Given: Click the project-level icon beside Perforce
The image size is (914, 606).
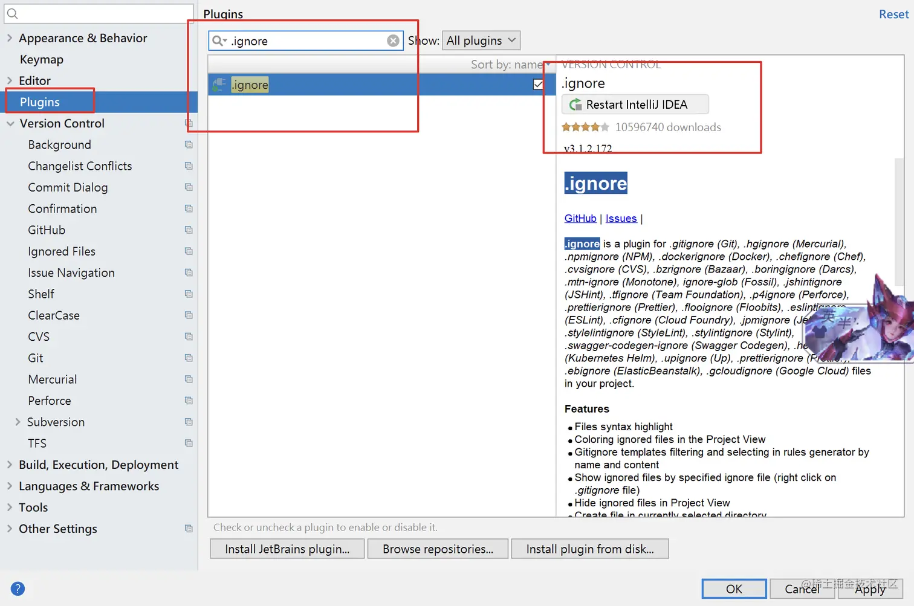Looking at the screenshot, I should click(189, 401).
